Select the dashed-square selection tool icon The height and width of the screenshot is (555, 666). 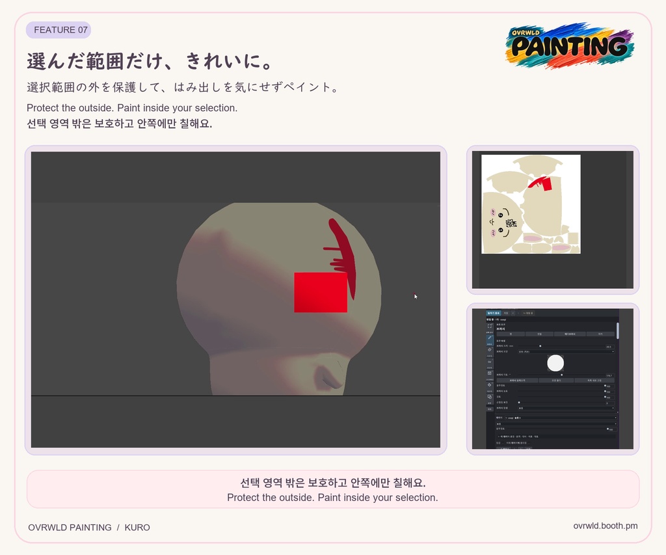pos(490,326)
